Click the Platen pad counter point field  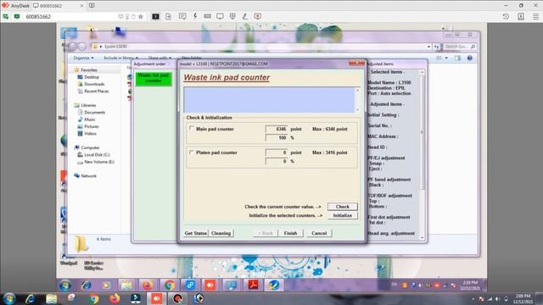(277, 152)
